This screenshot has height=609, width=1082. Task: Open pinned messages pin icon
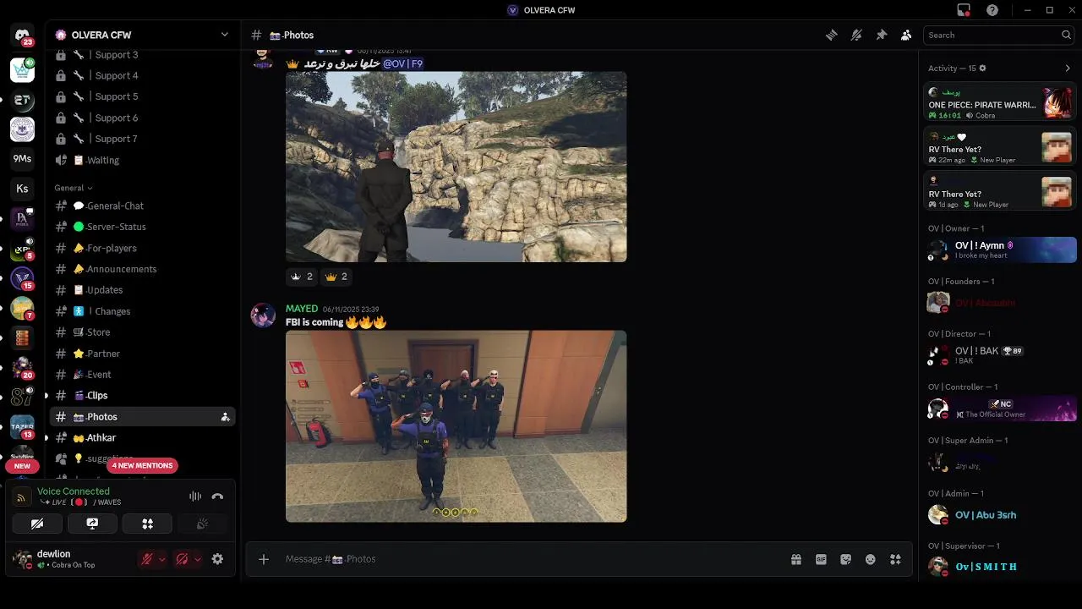[x=881, y=35]
